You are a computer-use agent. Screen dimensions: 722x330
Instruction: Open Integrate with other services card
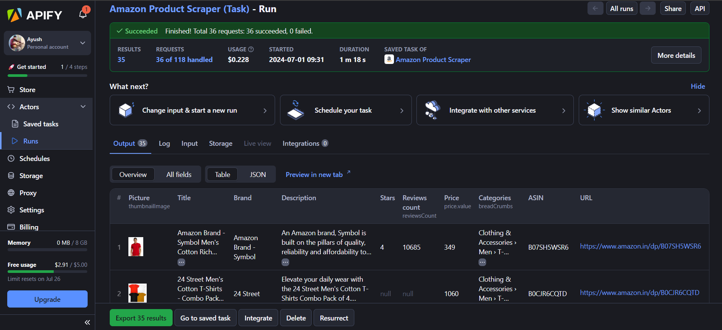pyautogui.click(x=495, y=110)
